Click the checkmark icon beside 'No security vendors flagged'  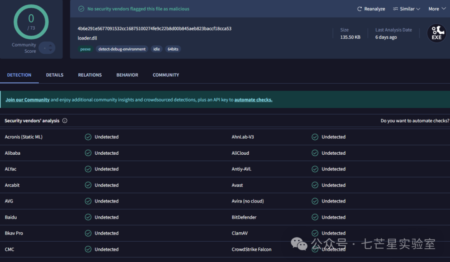(x=81, y=9)
